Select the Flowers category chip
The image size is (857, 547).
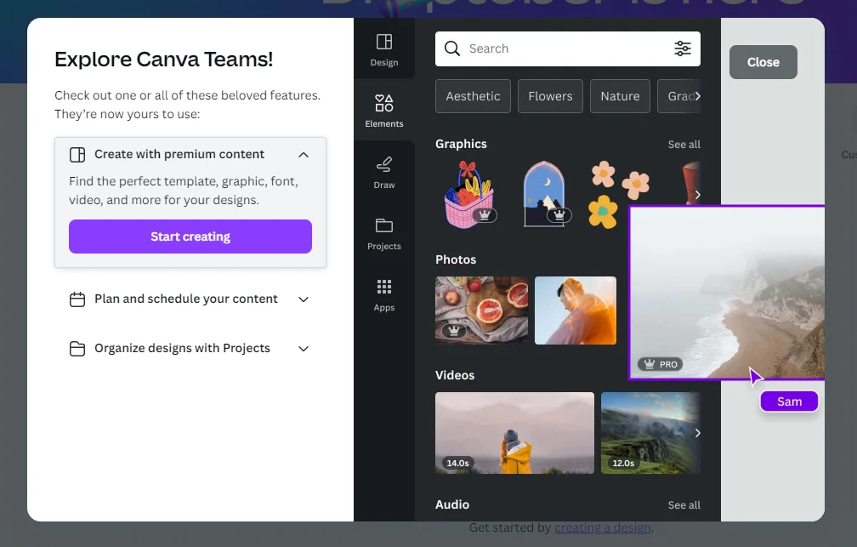tap(550, 96)
